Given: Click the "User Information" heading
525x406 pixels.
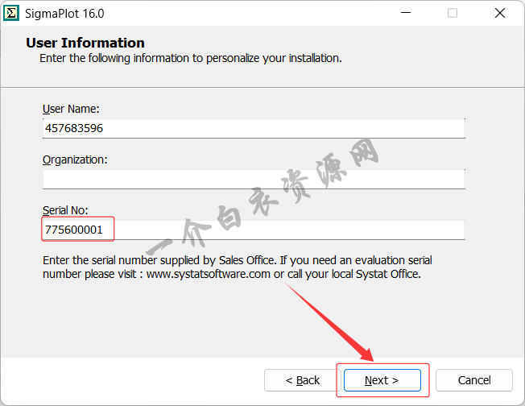Looking at the screenshot, I should pos(85,43).
